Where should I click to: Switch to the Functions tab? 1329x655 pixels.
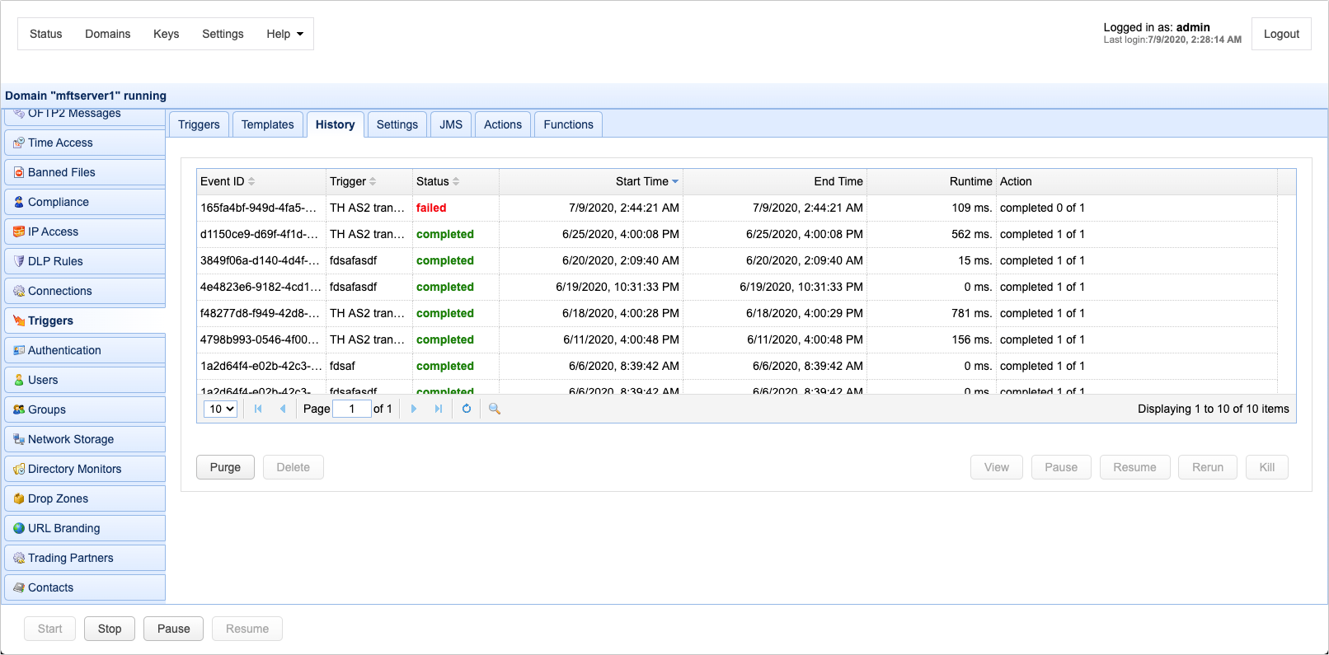pos(569,124)
